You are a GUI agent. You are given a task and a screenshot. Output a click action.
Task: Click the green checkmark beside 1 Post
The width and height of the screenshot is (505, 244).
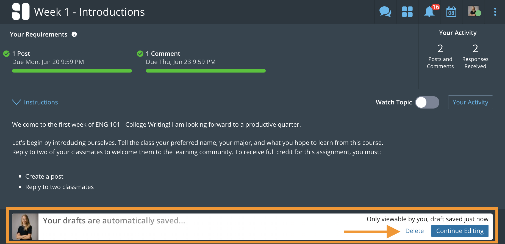[6, 54]
